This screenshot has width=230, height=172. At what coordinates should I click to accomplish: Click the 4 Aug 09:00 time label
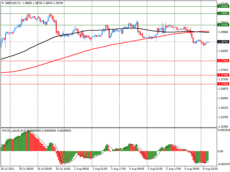(x=137, y=169)
